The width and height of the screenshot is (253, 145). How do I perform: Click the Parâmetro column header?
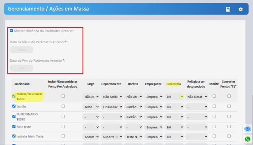[x=173, y=84]
